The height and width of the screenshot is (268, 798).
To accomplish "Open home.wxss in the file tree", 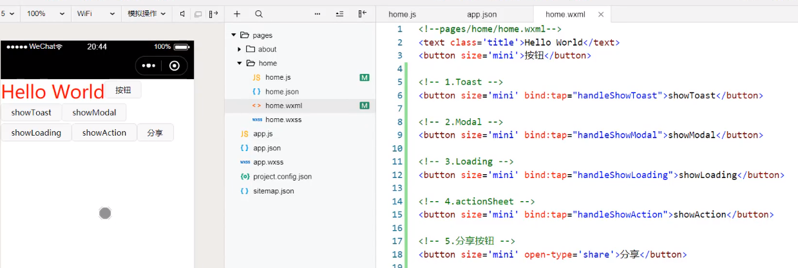I will point(283,120).
